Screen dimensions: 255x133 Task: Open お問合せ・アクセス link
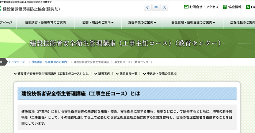pos(204,7)
